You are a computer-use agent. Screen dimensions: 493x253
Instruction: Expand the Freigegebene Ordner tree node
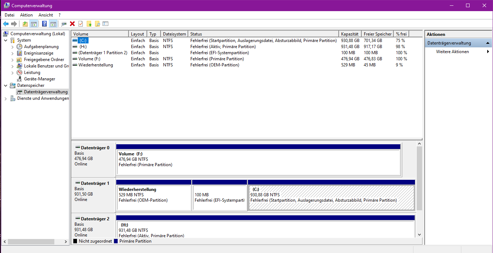pos(13,60)
